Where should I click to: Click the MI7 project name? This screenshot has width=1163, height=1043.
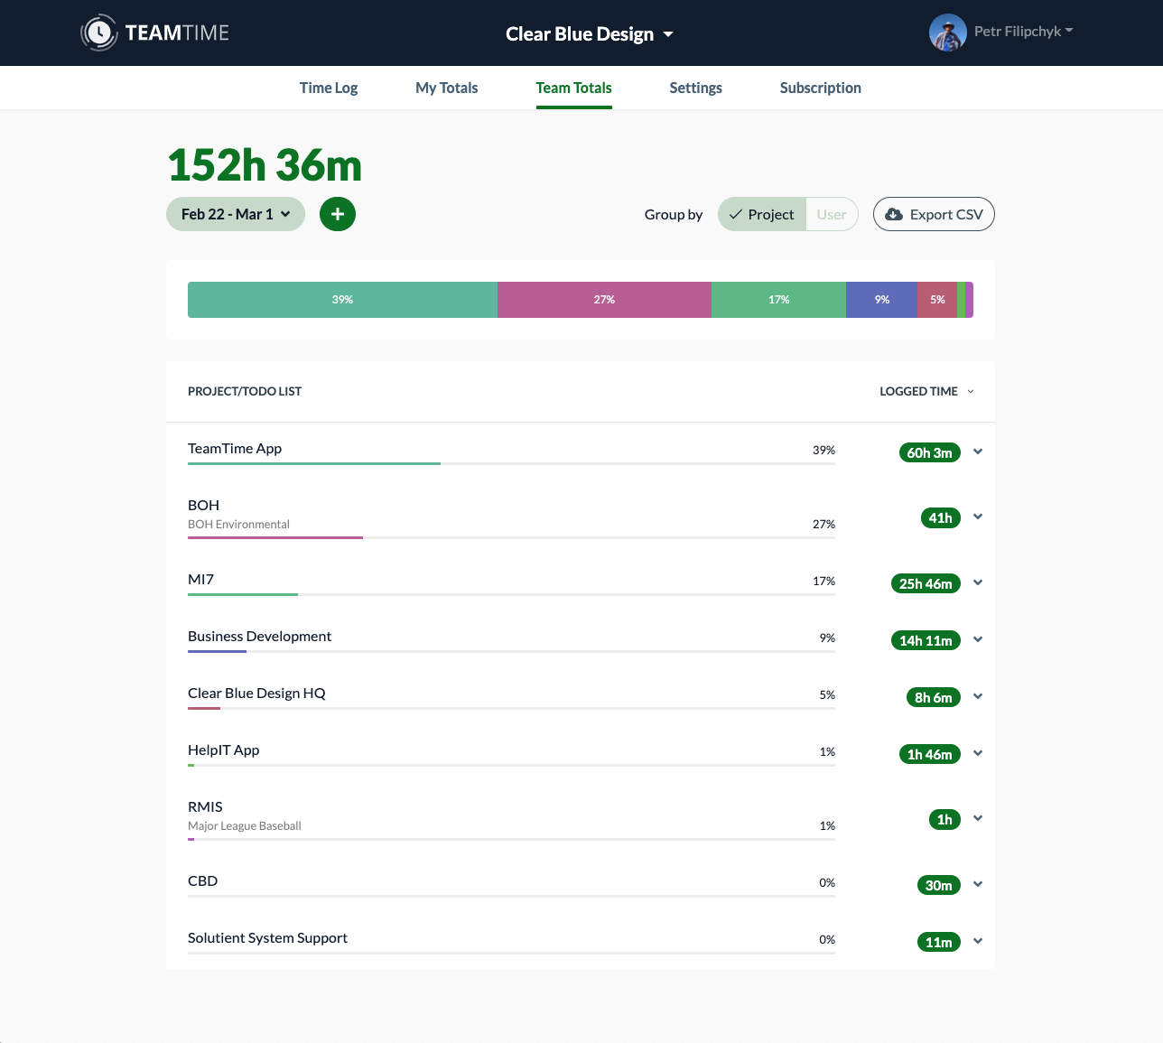point(200,580)
